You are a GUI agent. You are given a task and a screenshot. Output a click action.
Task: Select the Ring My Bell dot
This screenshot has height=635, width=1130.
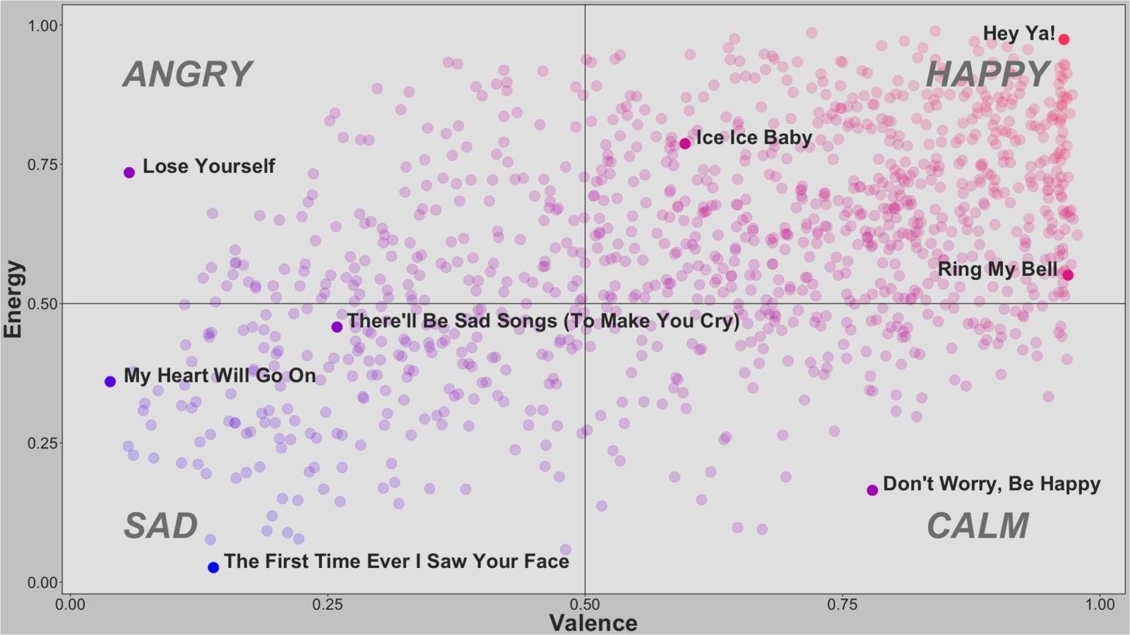pos(1068,275)
